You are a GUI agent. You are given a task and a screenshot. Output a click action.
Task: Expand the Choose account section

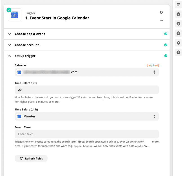(x=9, y=45)
